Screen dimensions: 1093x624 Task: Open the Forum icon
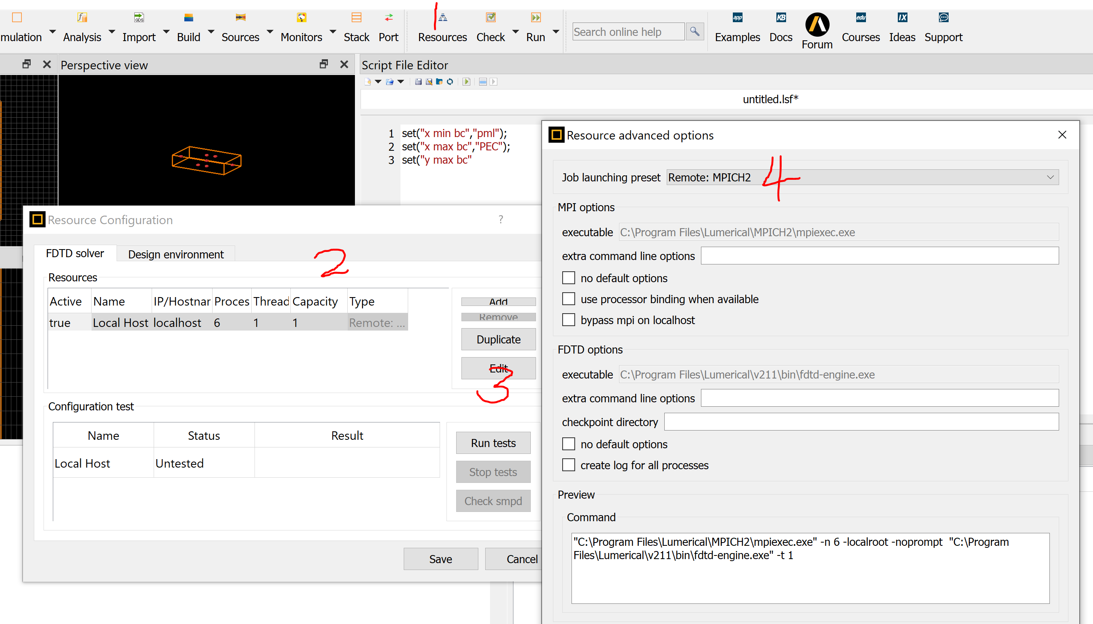pos(817,25)
